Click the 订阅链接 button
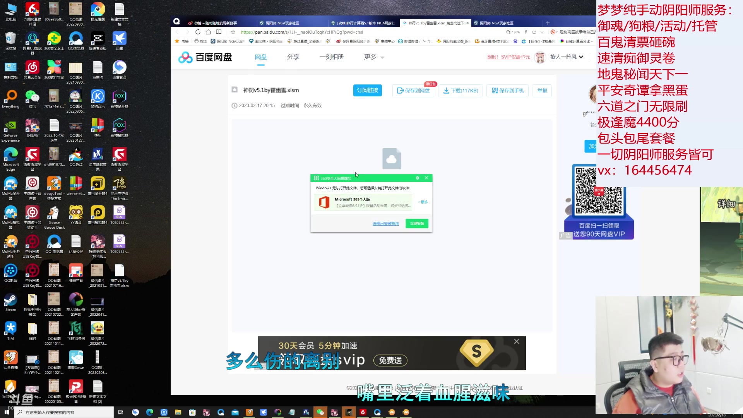This screenshot has height=418, width=743. coord(368,90)
